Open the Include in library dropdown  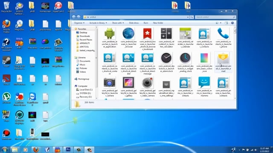click(x=98, y=23)
